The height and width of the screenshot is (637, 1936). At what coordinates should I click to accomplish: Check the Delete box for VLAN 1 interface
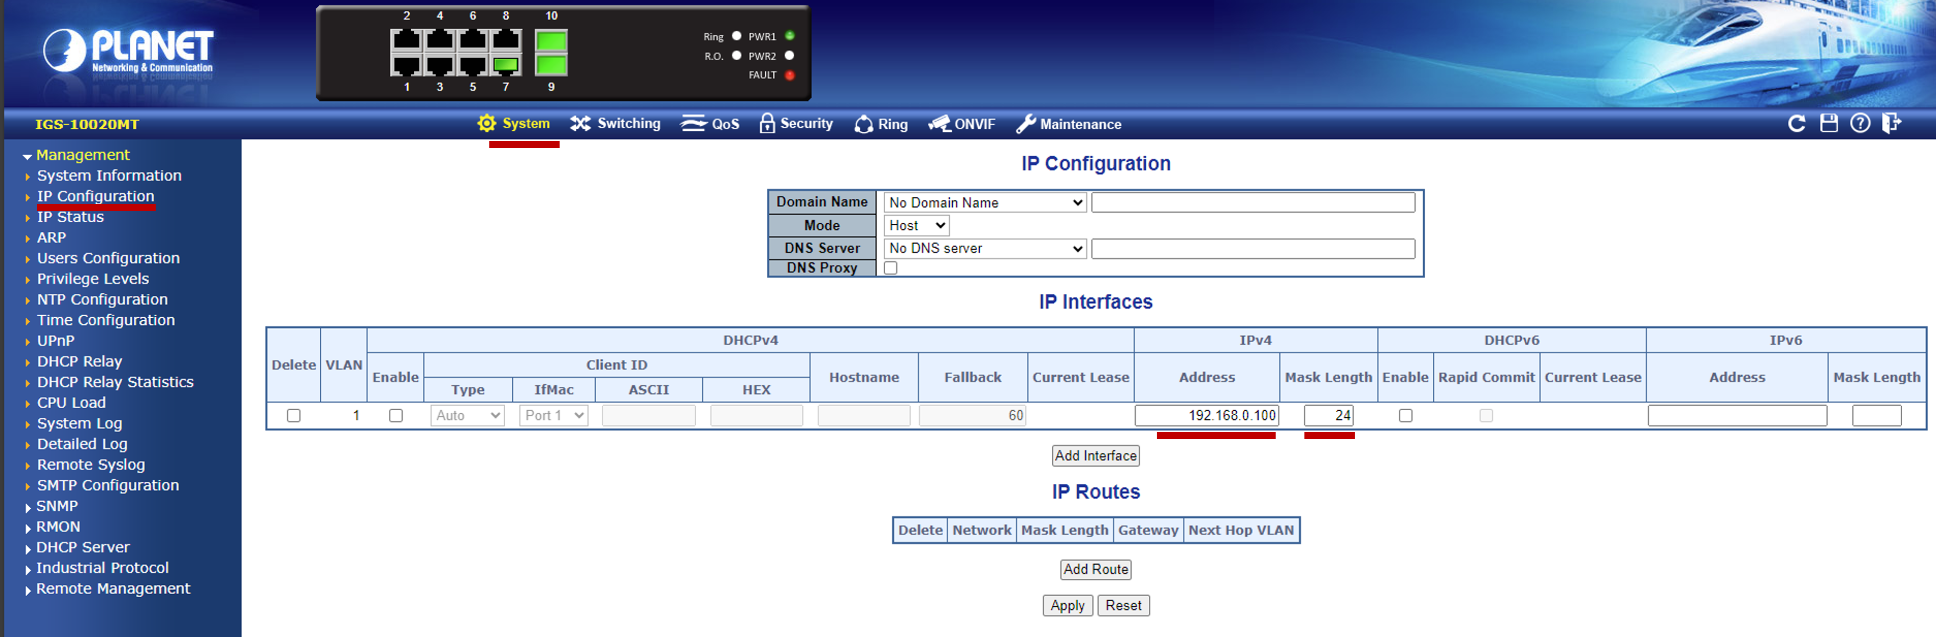click(x=293, y=415)
